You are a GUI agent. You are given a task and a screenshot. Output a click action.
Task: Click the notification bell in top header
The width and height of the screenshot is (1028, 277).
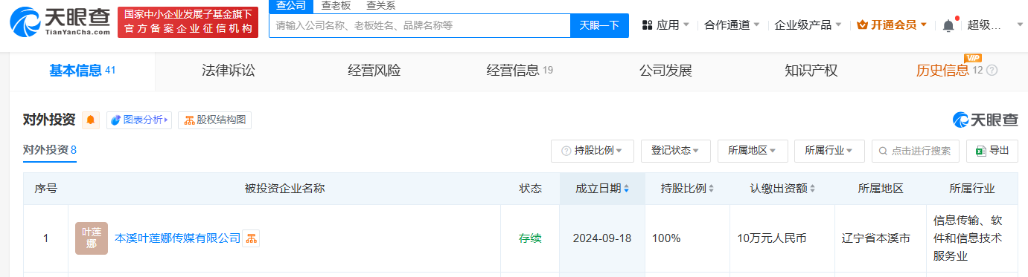pos(948,25)
